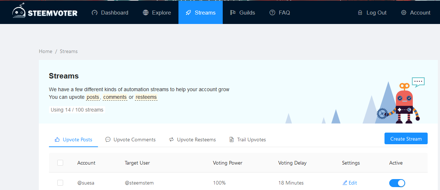Switch to the Upvote Comments tab
The image size is (440, 190).
[x=131, y=140]
